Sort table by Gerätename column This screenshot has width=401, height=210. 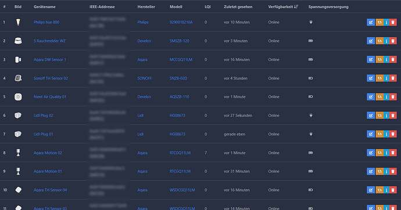(45, 7)
